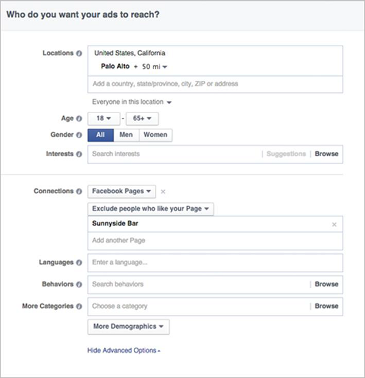Click the info icon next to Locations

79,53
